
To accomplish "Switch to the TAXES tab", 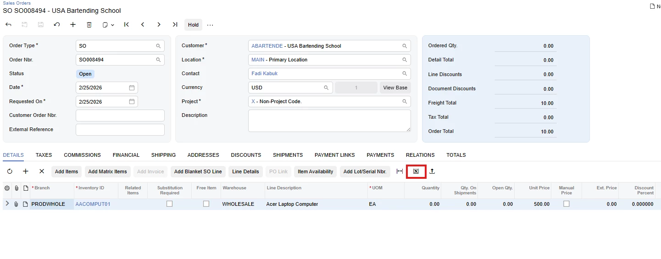I will pyautogui.click(x=44, y=155).
